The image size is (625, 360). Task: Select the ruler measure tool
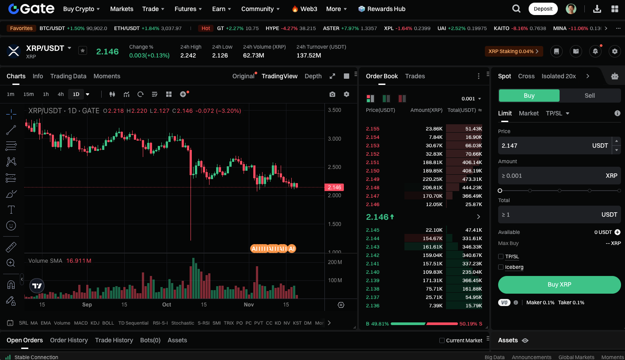[x=11, y=247]
